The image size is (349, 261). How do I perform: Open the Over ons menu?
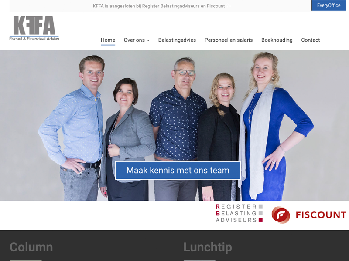[x=137, y=40]
